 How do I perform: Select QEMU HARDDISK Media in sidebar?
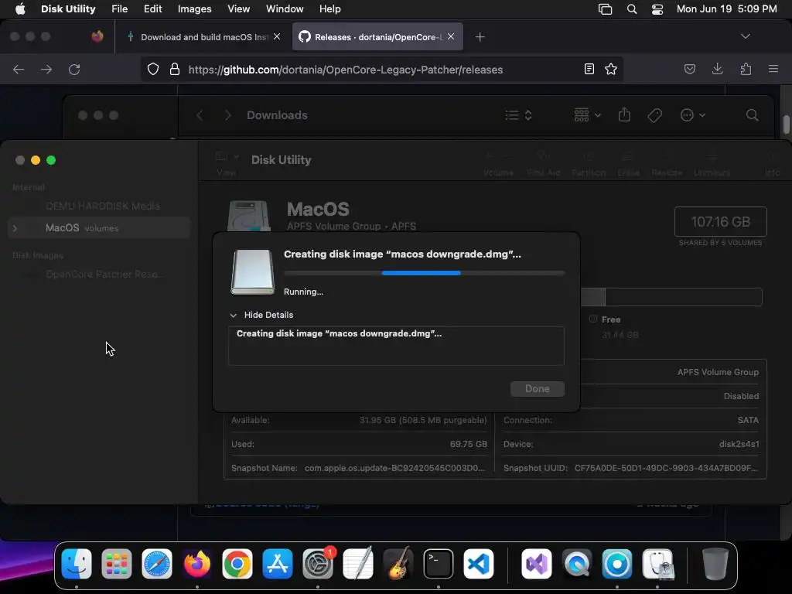tap(103, 206)
